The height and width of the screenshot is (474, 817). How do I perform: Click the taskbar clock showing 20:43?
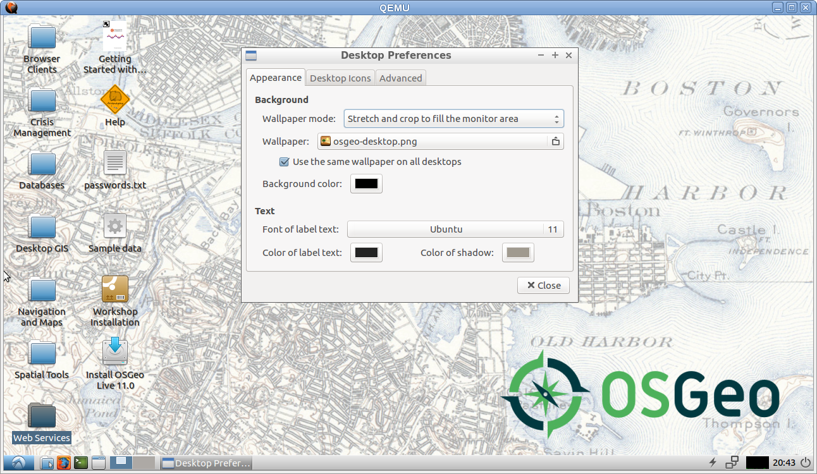784,463
